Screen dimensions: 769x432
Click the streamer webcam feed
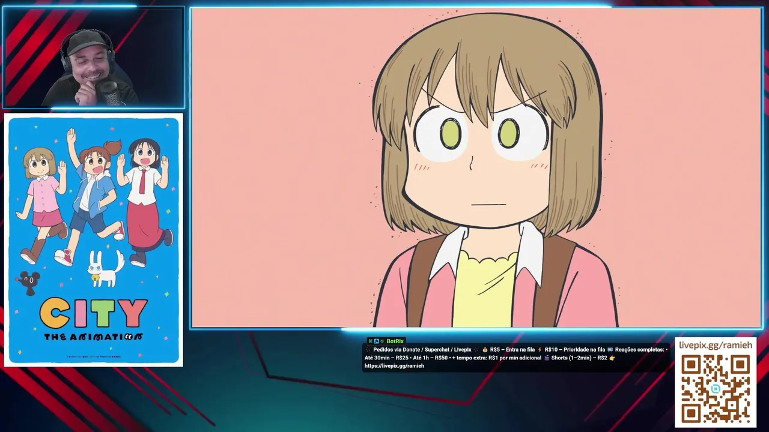[x=93, y=58]
